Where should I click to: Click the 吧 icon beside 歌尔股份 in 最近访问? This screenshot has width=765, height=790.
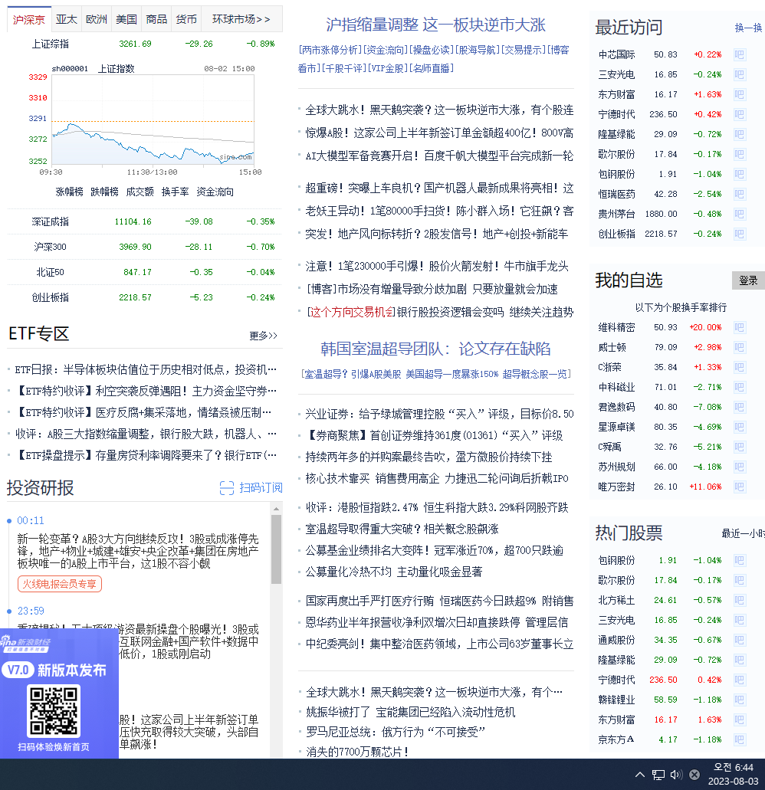[739, 154]
